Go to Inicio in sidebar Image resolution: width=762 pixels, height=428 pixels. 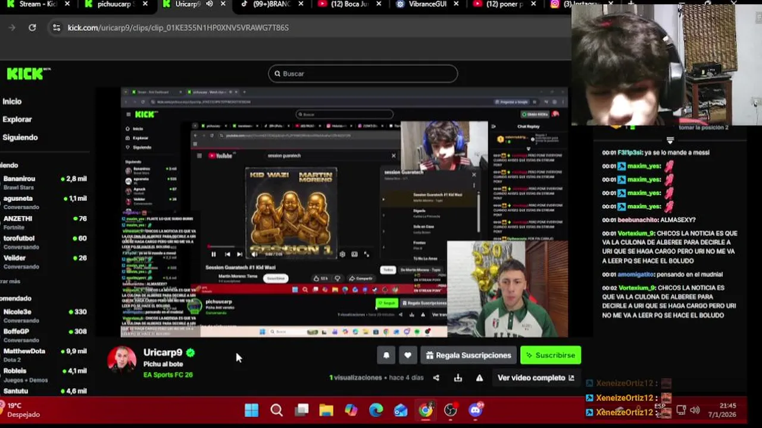point(12,101)
